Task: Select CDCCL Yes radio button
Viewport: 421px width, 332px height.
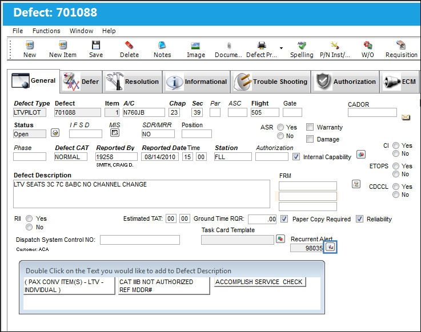Action: [x=396, y=187]
